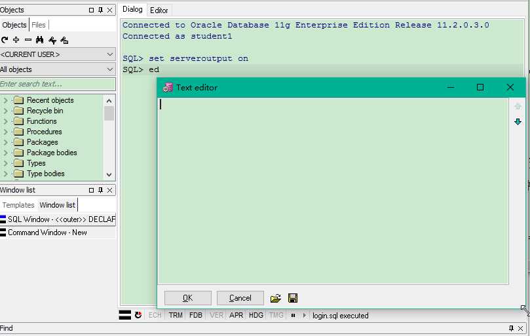Select the Files tab

(39, 25)
